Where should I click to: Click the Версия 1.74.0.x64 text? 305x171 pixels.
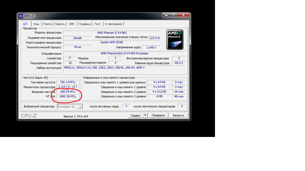[x=76, y=116]
